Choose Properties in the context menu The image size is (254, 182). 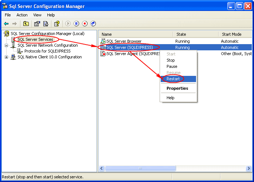[177, 88]
